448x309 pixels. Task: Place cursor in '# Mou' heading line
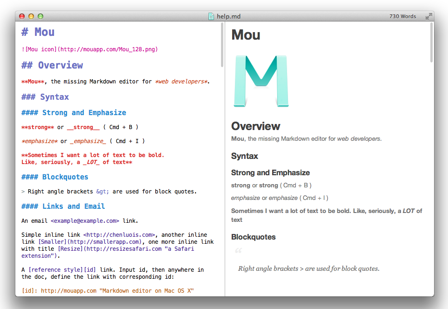[x=38, y=32]
